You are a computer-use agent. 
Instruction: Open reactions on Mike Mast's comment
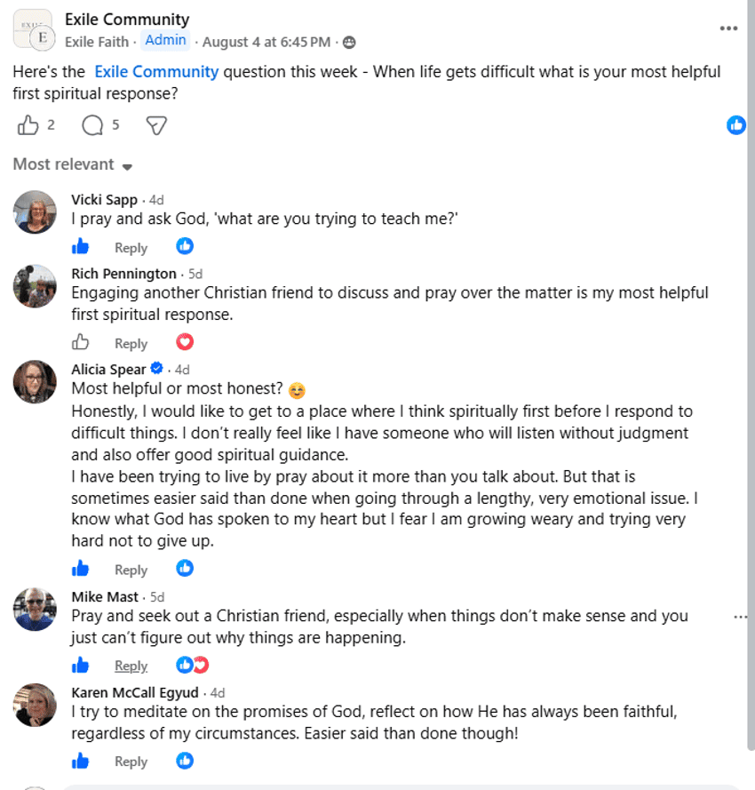click(193, 665)
